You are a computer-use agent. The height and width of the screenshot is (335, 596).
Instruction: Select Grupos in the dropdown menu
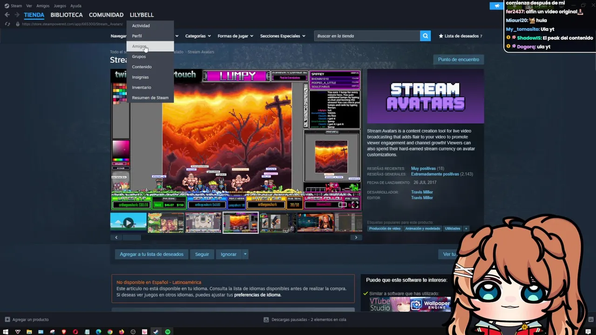(x=150, y=56)
